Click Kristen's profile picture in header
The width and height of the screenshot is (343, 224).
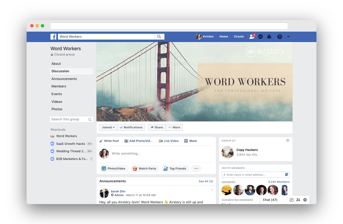[x=199, y=37]
